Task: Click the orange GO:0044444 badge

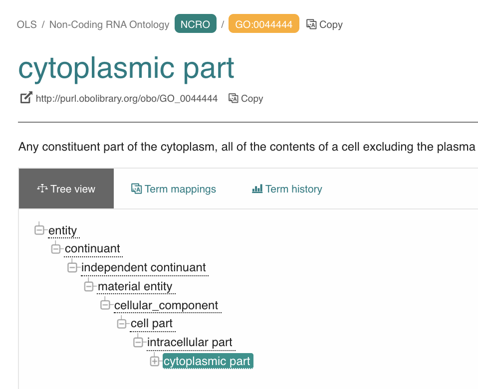Action: click(x=263, y=23)
